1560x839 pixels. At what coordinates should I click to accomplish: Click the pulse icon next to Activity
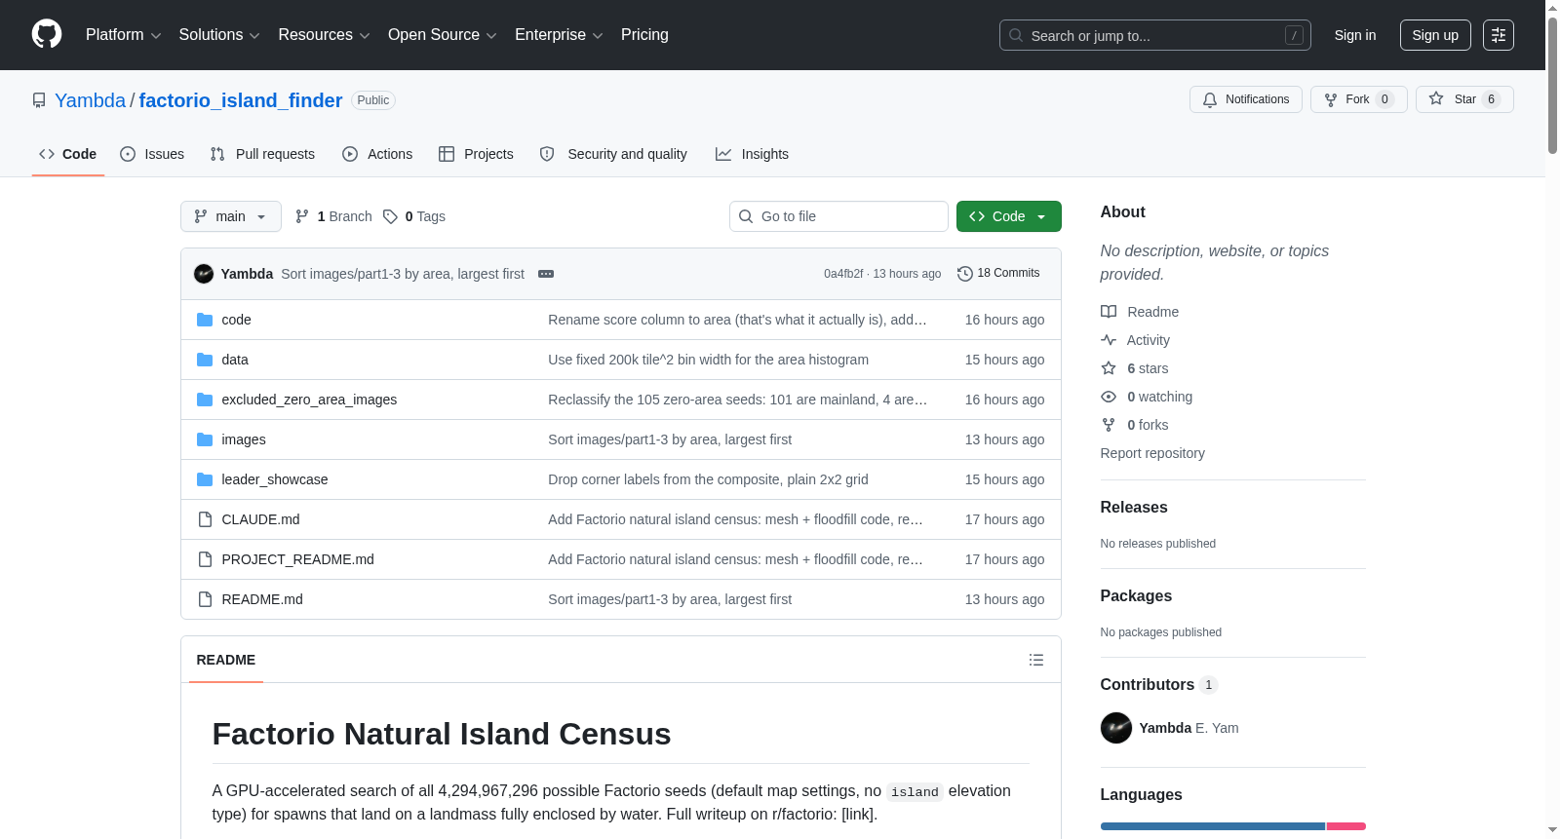[x=1109, y=340]
